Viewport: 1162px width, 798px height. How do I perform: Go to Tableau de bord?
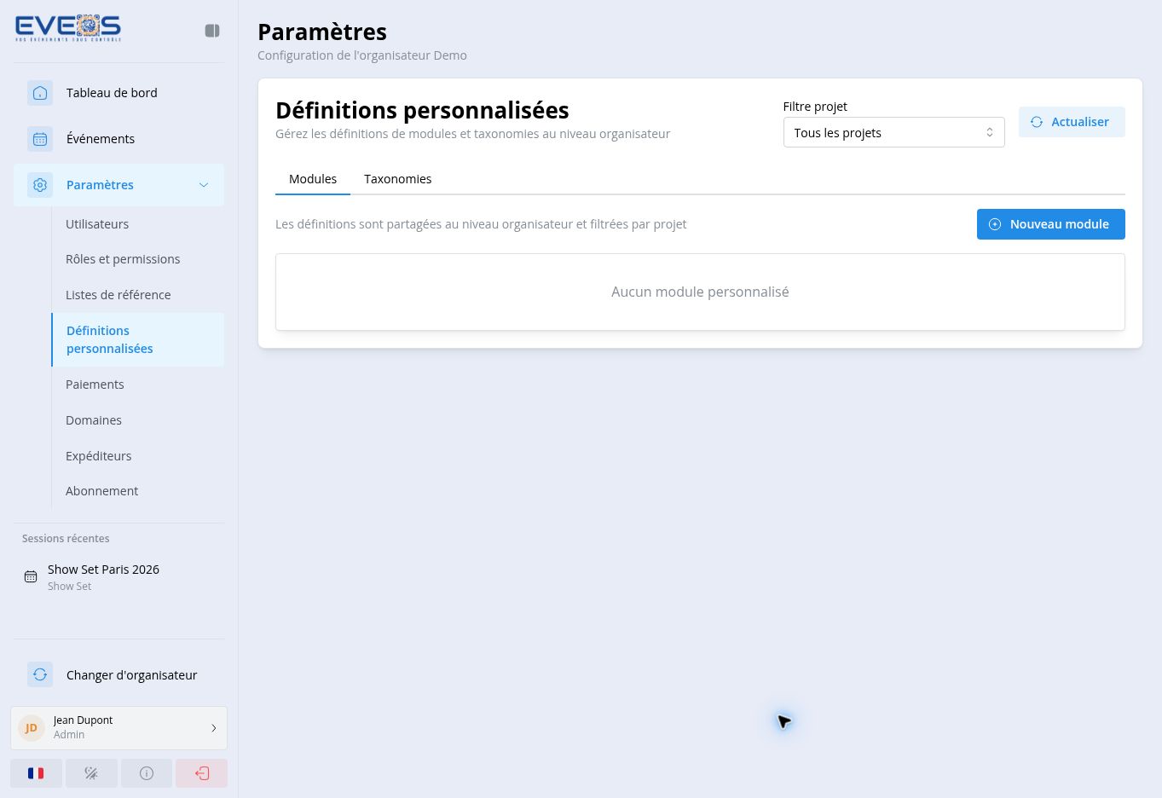pyautogui.click(x=119, y=93)
